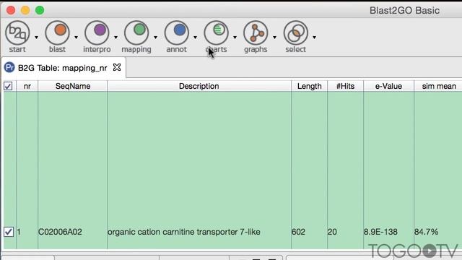Click row number 1 cell
This screenshot has width=462, height=260.
click(19, 232)
